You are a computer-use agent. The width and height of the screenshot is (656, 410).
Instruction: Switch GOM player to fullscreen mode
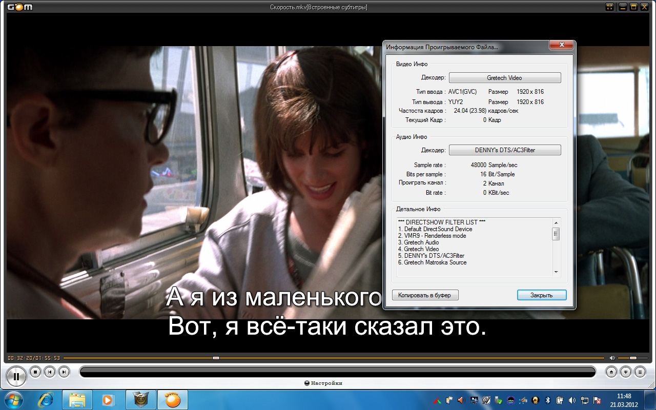(x=609, y=7)
